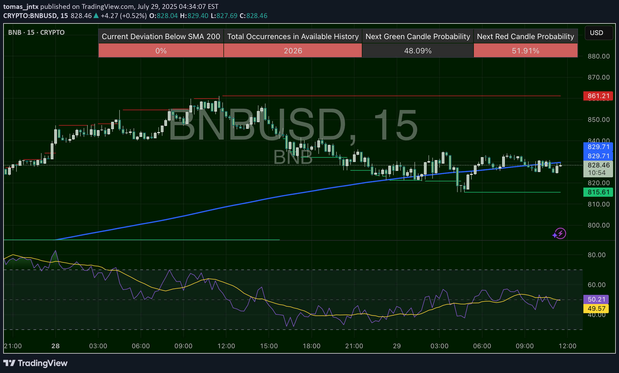Click the candle countdown timer 10:54
Viewport: 619px width, 373px height.
tap(597, 173)
